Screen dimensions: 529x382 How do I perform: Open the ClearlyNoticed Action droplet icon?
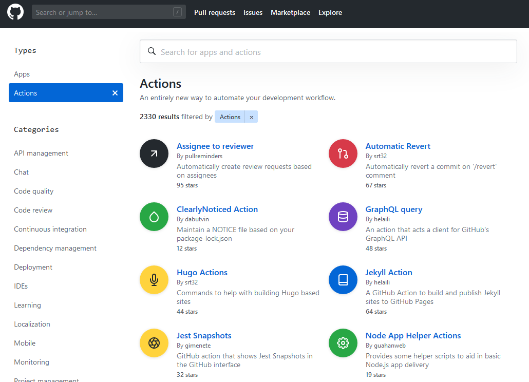154,217
